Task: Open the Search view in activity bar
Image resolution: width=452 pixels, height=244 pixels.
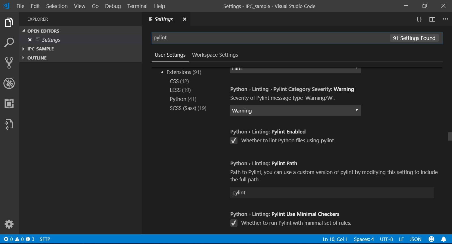Action: 9,43
